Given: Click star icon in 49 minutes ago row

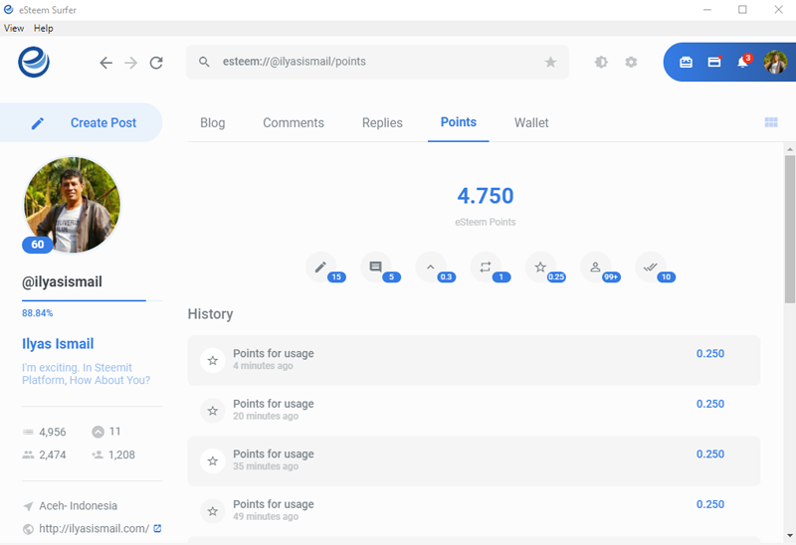Looking at the screenshot, I should [x=213, y=511].
